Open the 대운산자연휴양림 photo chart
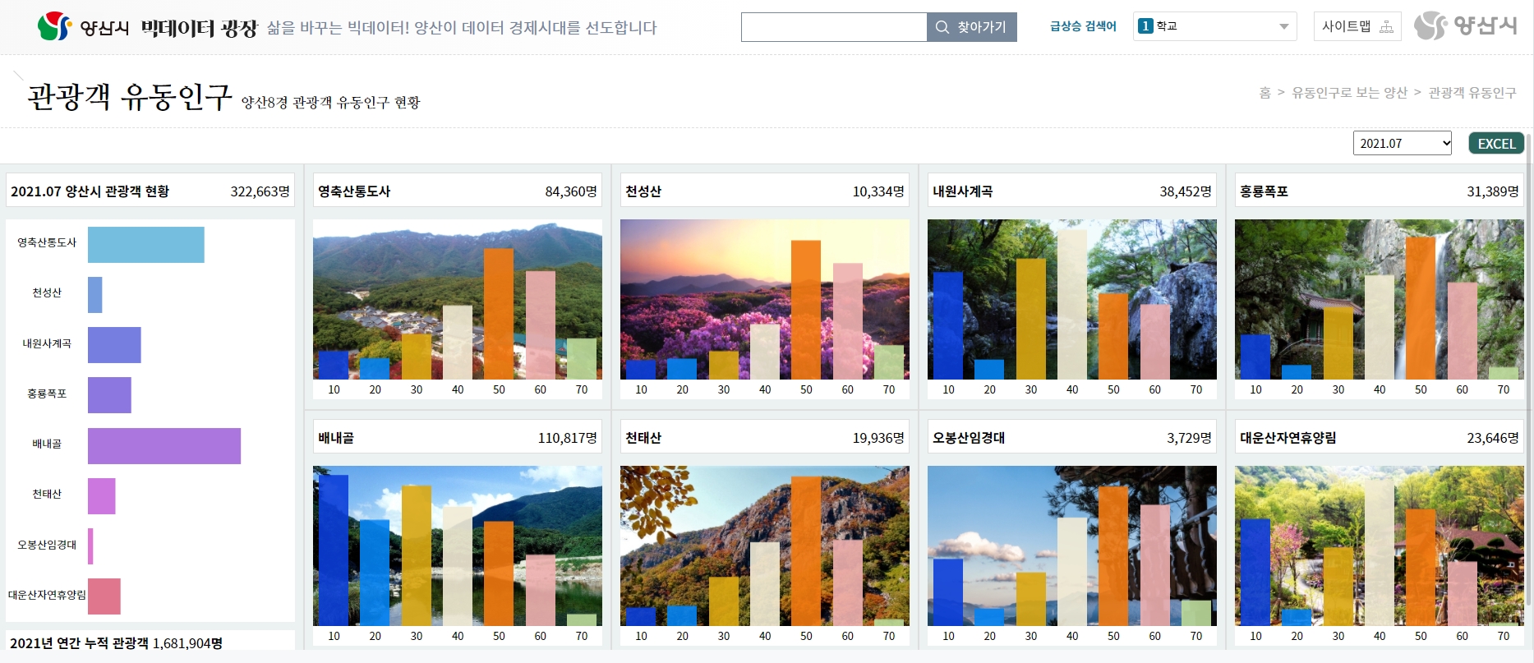This screenshot has height=663, width=1534. click(x=1380, y=546)
